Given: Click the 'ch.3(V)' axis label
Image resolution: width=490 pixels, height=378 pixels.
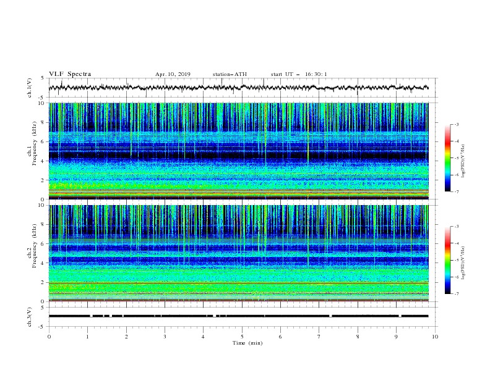Looking at the screenshot, I should click(30, 317).
